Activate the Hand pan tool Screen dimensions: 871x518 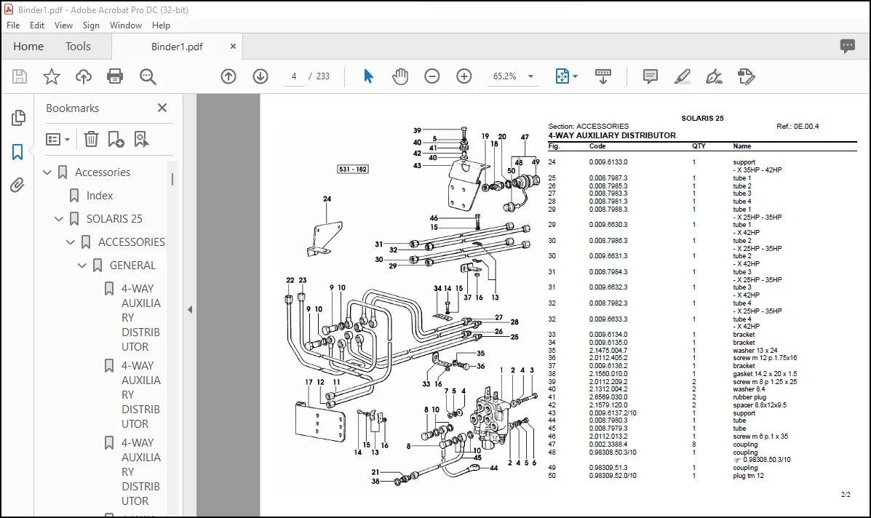click(400, 76)
